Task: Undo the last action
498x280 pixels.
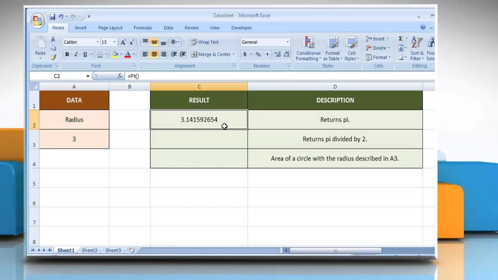Action: (x=61, y=17)
